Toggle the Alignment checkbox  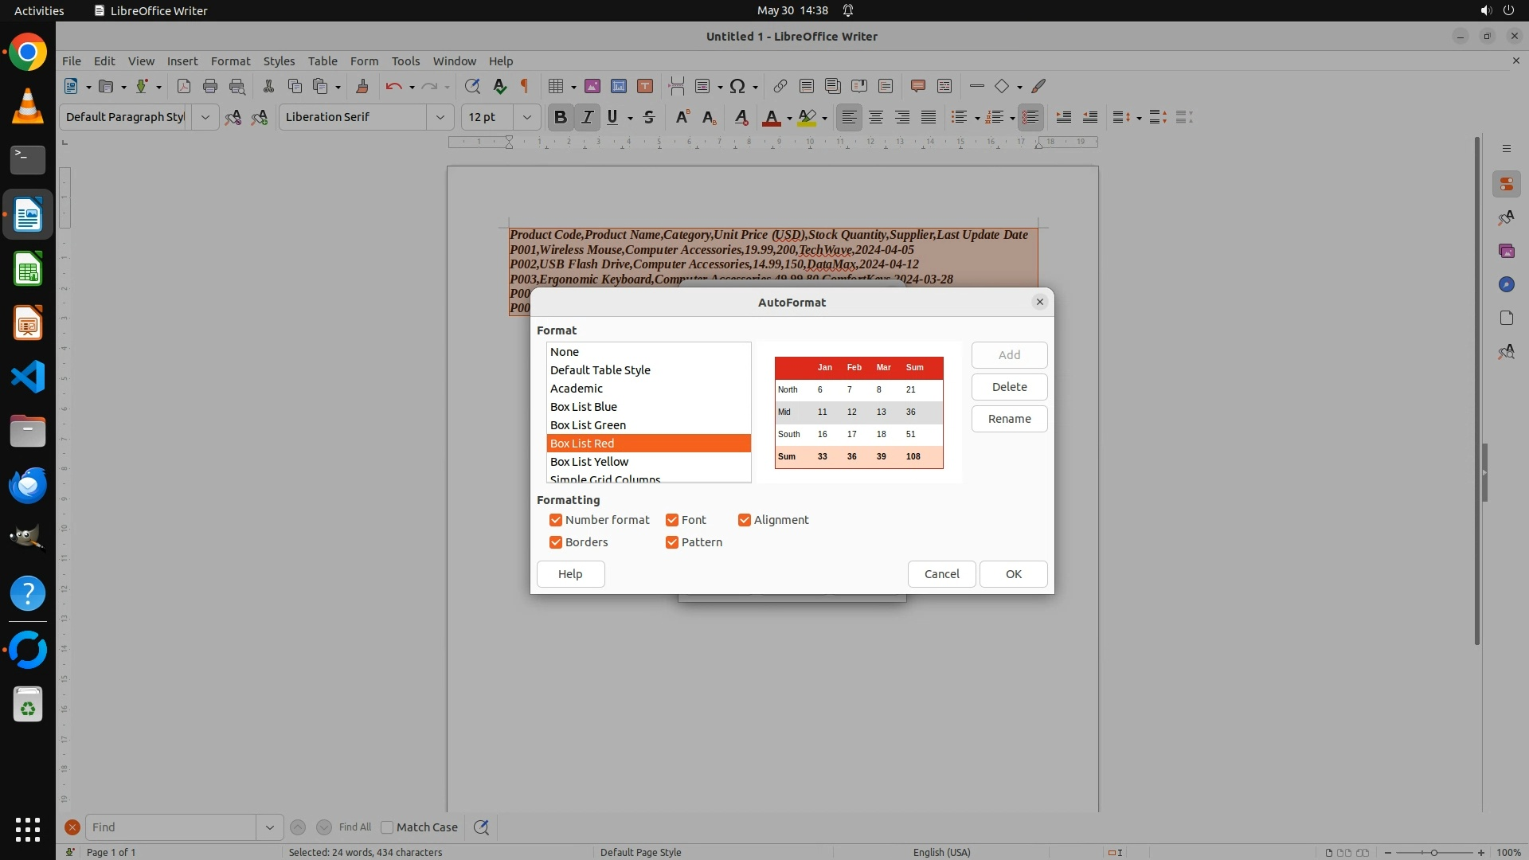point(745,520)
